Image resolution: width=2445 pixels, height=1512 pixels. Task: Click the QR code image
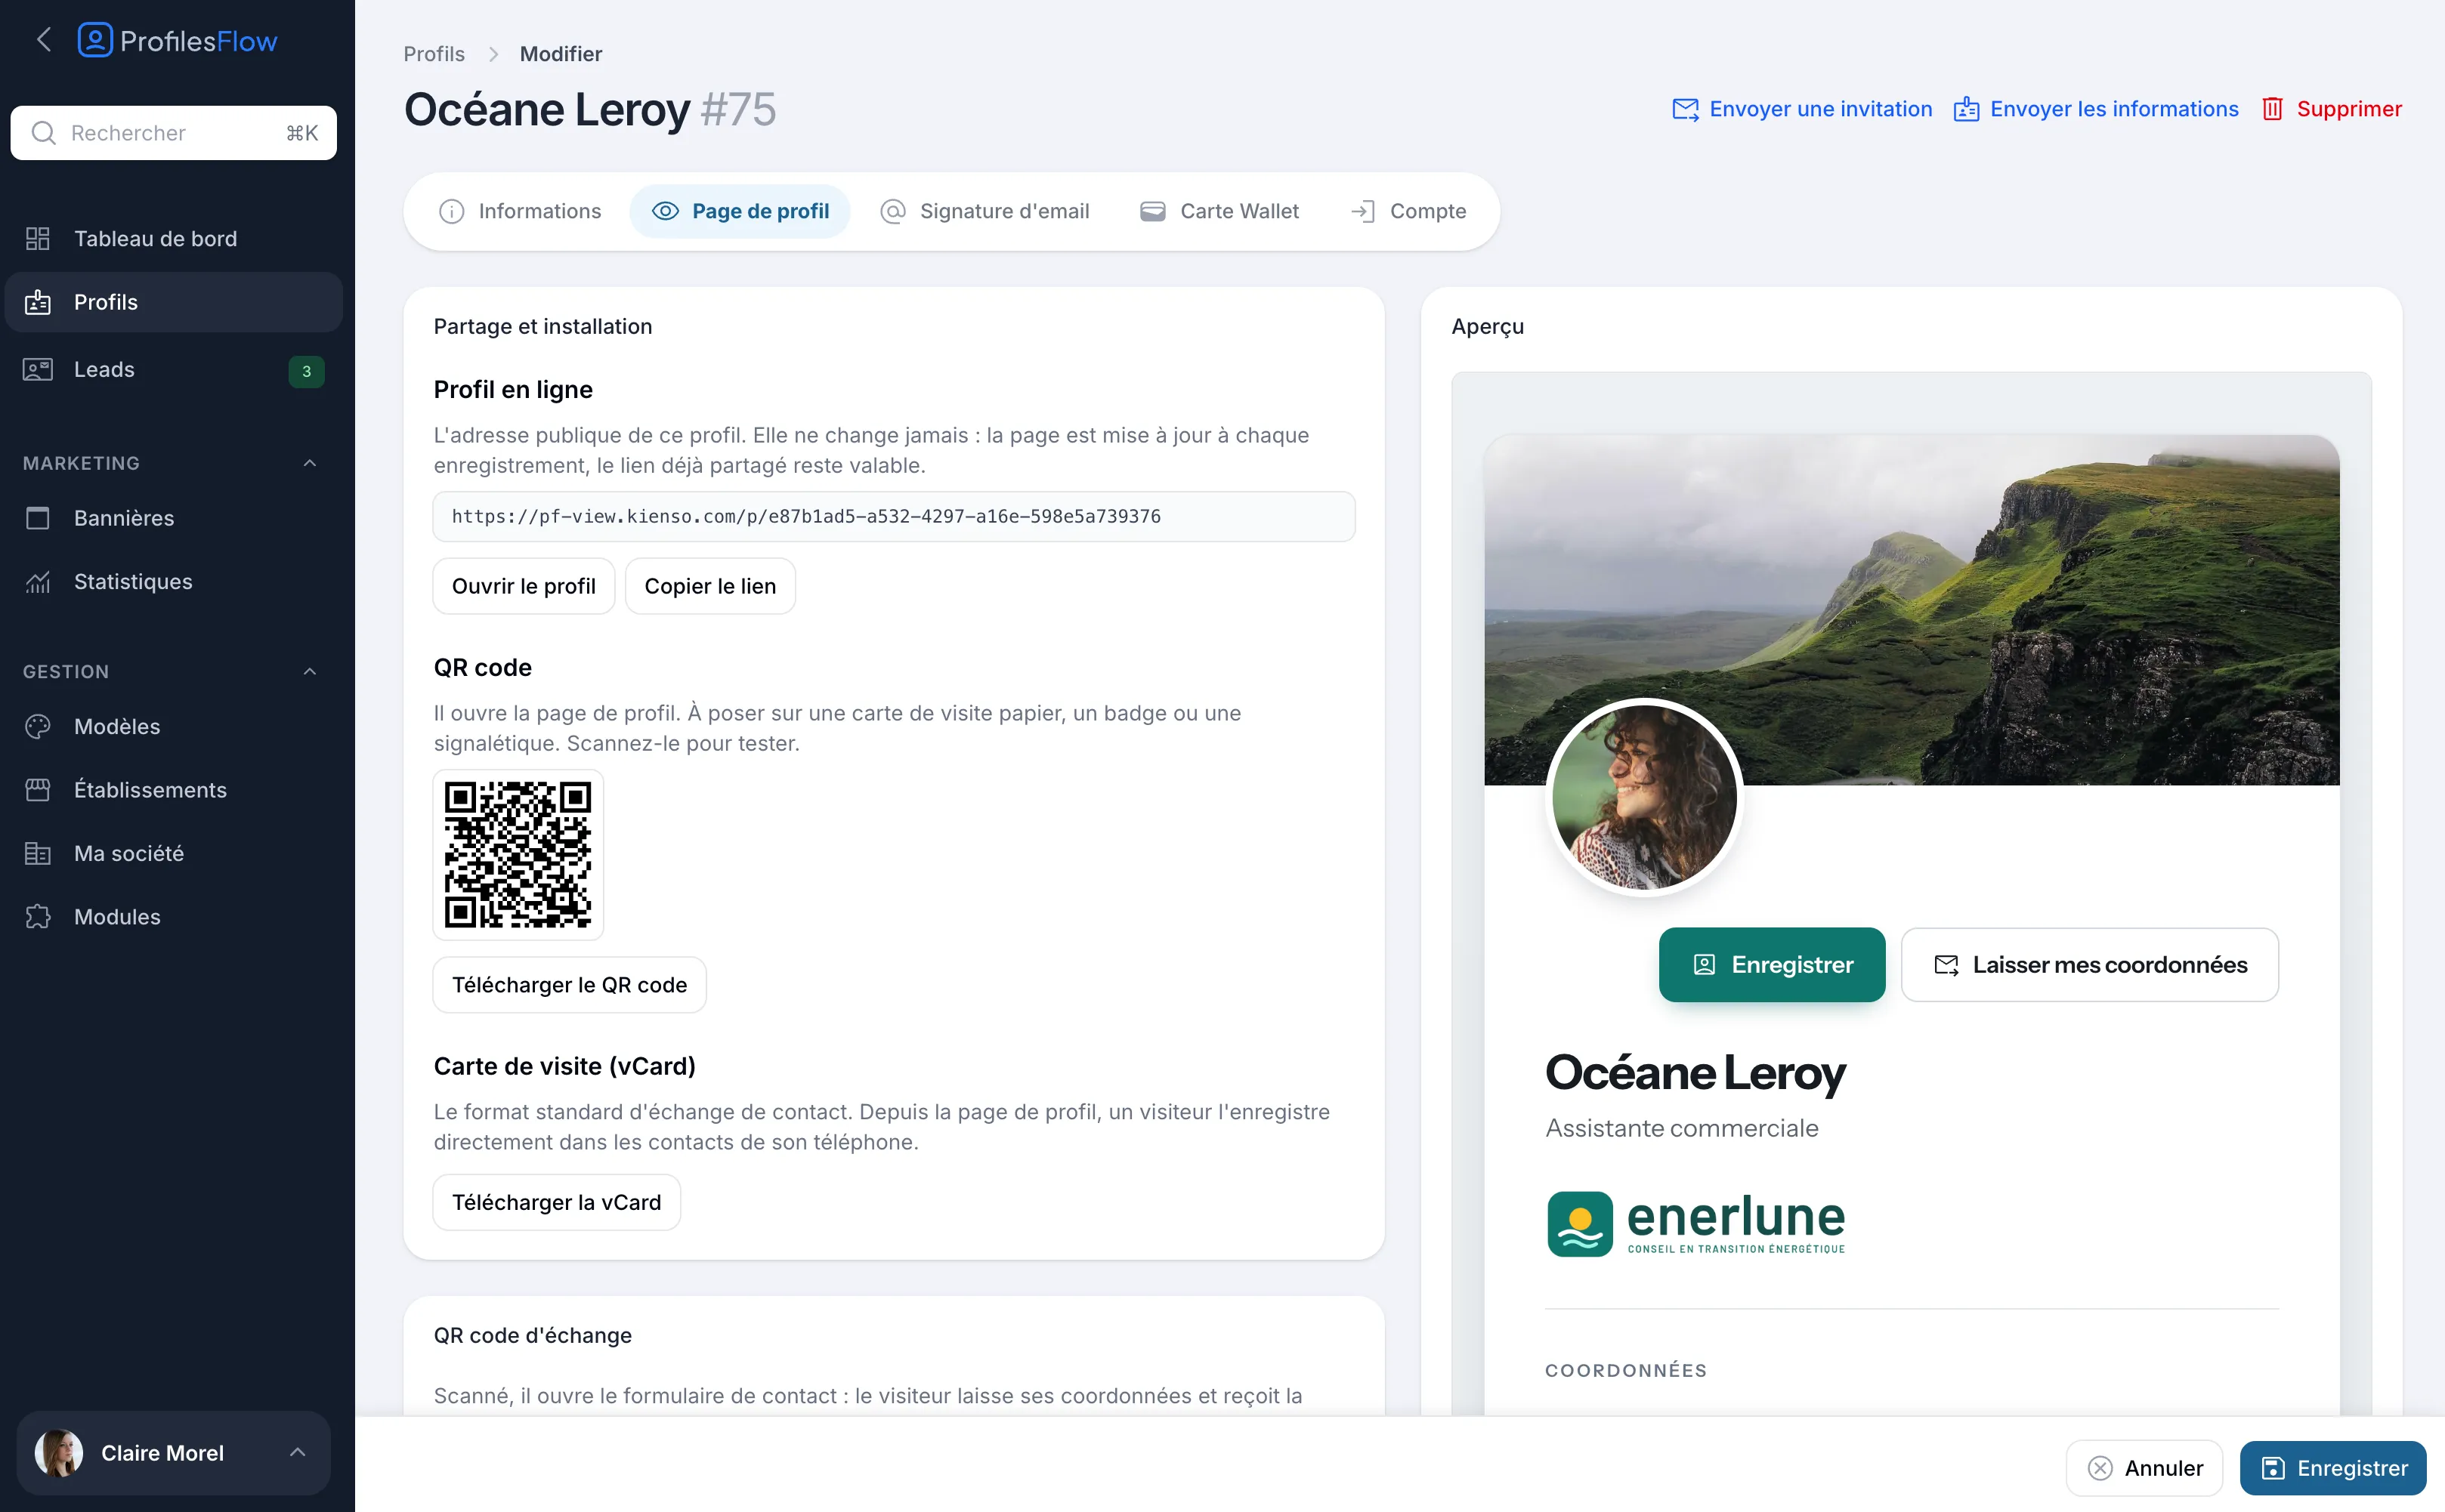tap(518, 855)
